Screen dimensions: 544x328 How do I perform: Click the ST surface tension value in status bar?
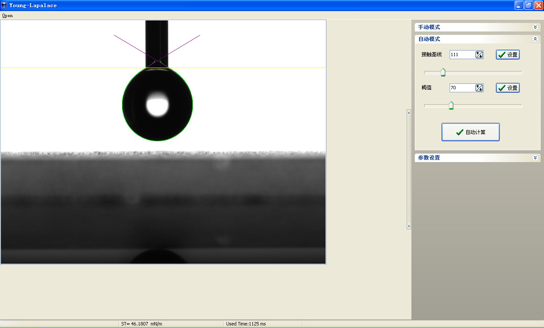point(142,324)
